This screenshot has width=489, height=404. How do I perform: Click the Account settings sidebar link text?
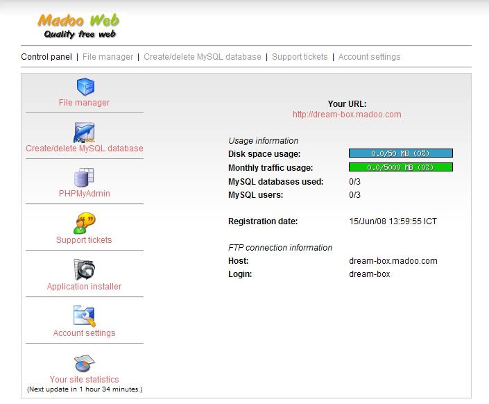[x=84, y=333]
